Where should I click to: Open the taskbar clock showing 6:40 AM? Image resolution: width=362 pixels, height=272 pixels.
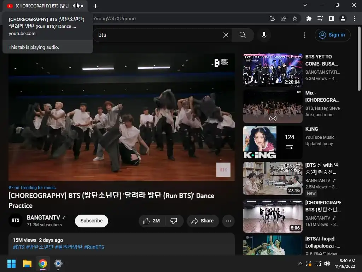click(x=345, y=263)
